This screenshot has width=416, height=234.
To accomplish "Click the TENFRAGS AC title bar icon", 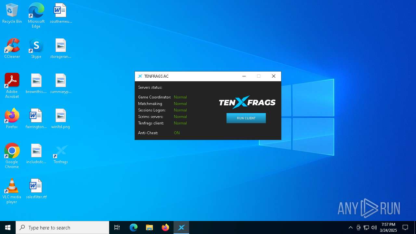I will pos(140,76).
